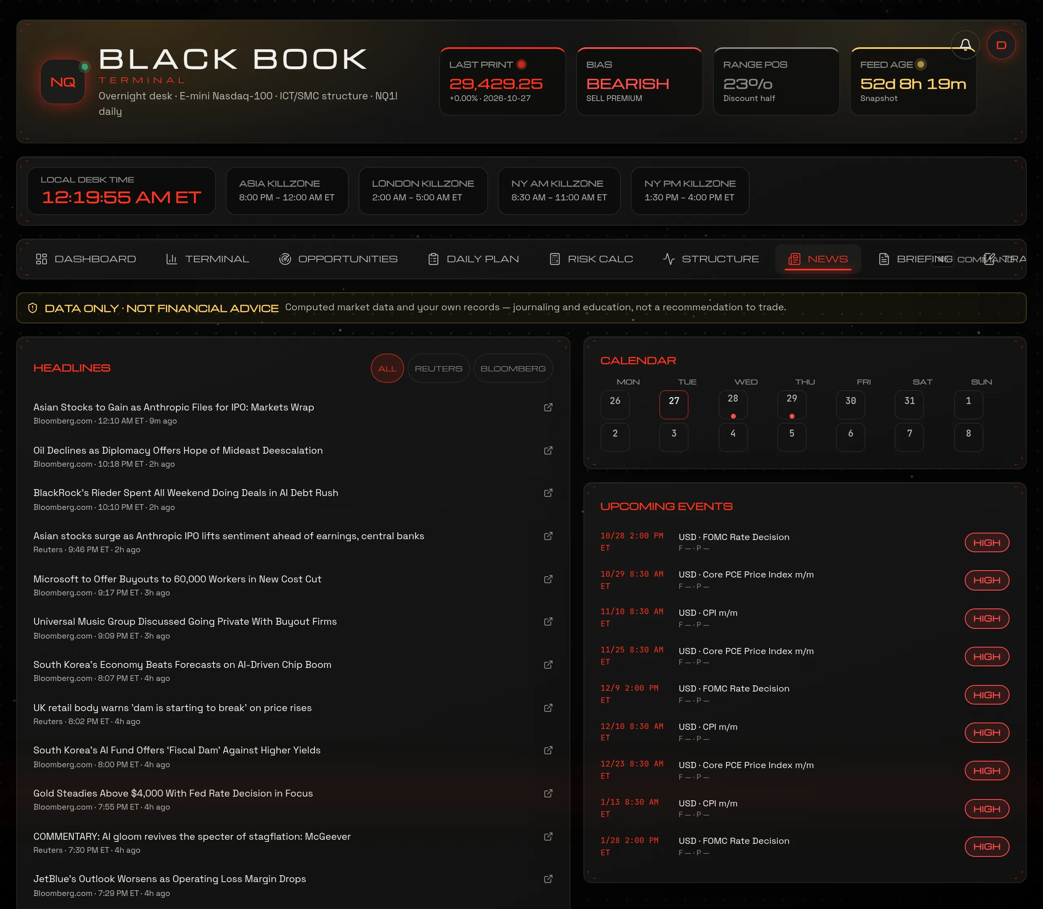Viewport: 1043px width, 909px height.
Task: Click the Daily Plan clipboard icon
Action: pos(433,259)
